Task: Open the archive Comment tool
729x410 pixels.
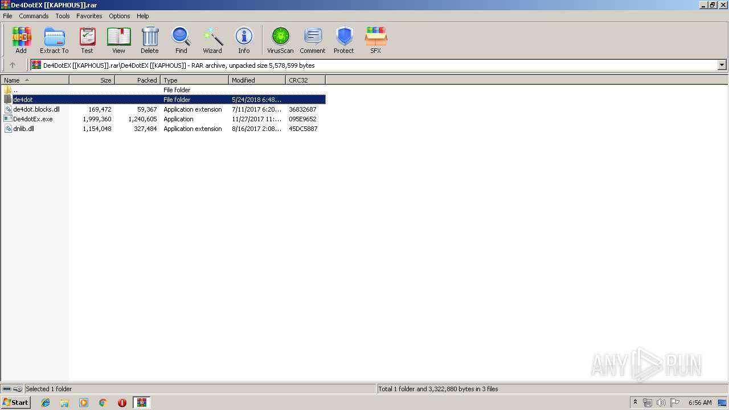Action: point(313,40)
